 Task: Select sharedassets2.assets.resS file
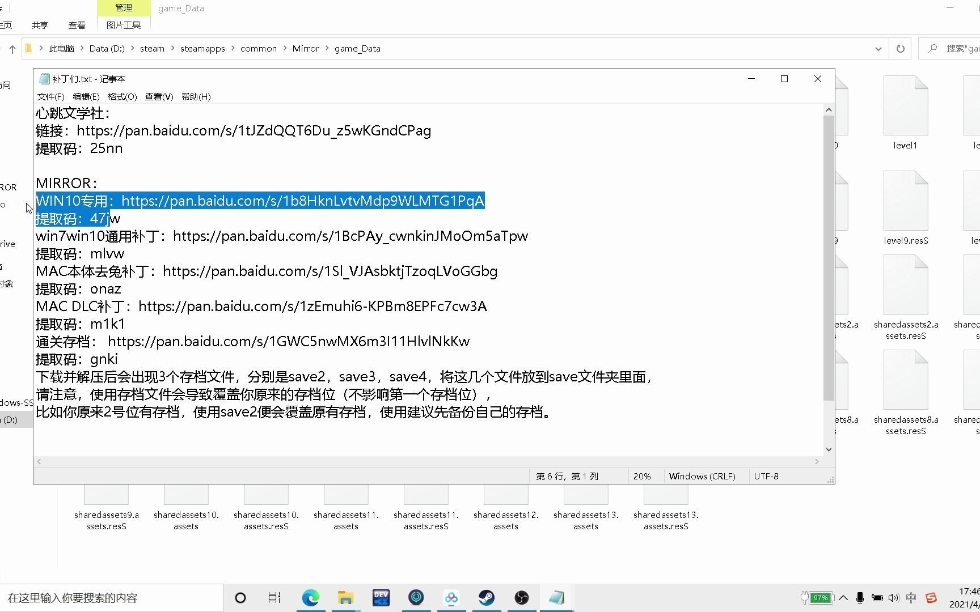(x=906, y=297)
